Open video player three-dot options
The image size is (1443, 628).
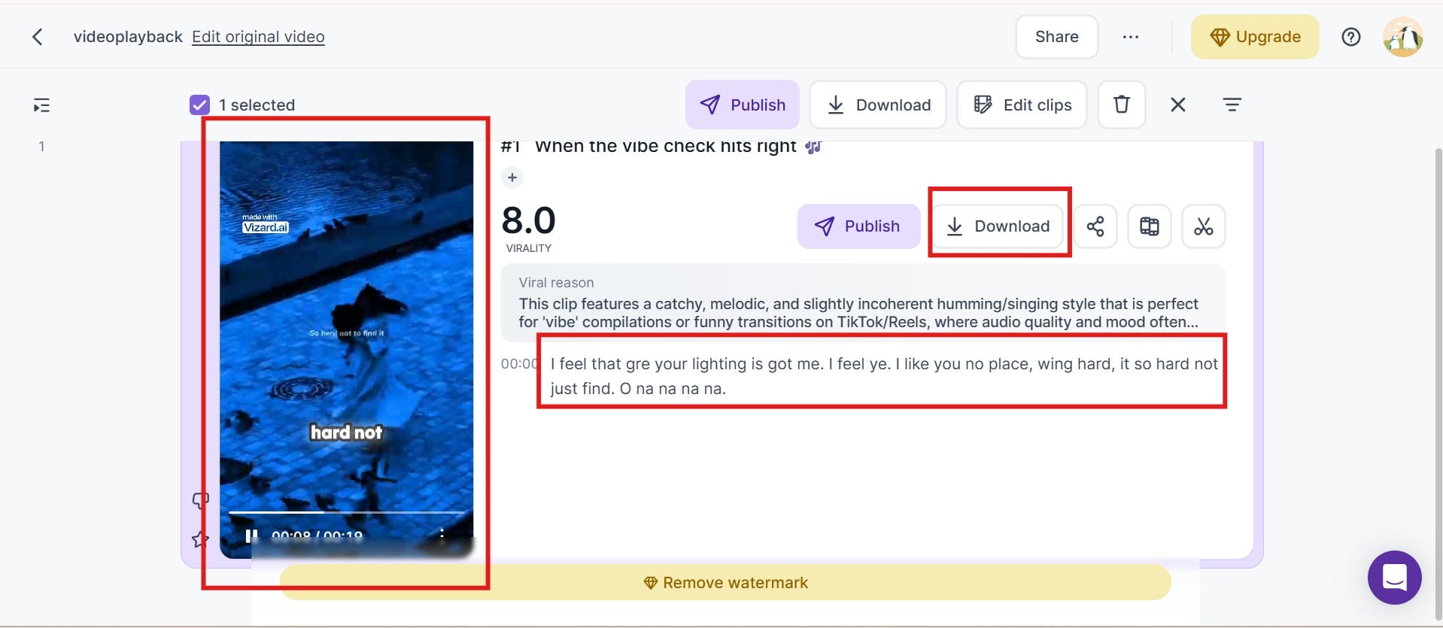442,534
